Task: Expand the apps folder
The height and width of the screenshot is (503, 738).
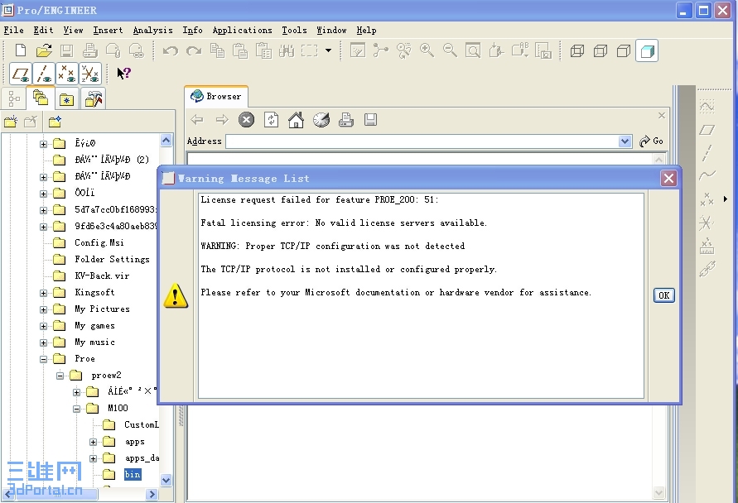Action: (93, 442)
